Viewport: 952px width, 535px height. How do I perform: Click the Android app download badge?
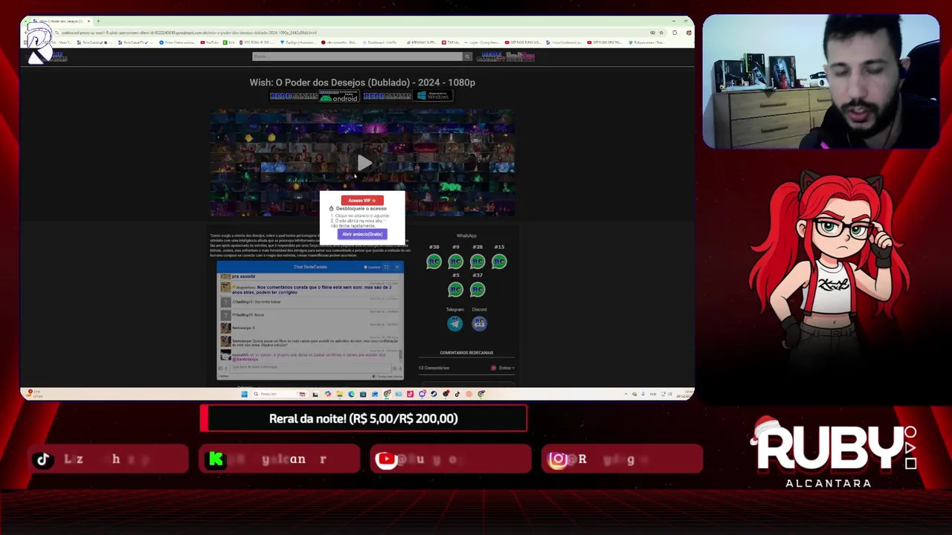click(x=339, y=96)
